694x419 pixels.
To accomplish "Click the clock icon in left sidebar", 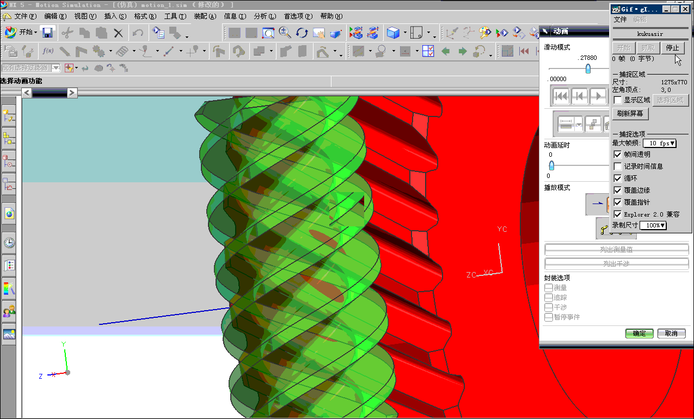I will 9,243.
